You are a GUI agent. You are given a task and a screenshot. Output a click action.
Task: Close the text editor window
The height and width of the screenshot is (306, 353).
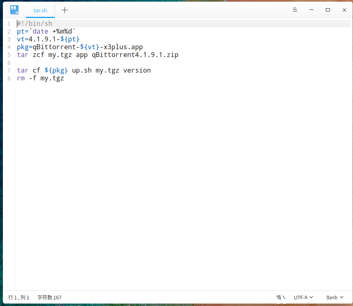(x=344, y=10)
